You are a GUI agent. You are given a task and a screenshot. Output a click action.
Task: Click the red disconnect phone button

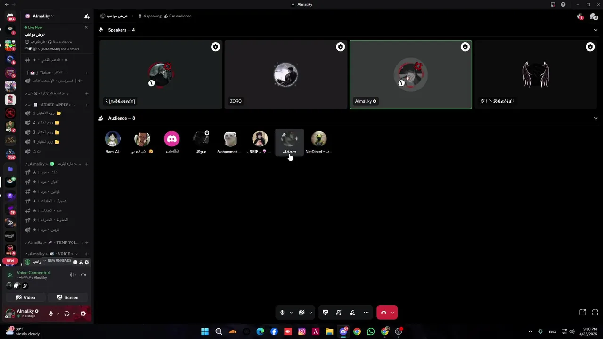pos(383,312)
